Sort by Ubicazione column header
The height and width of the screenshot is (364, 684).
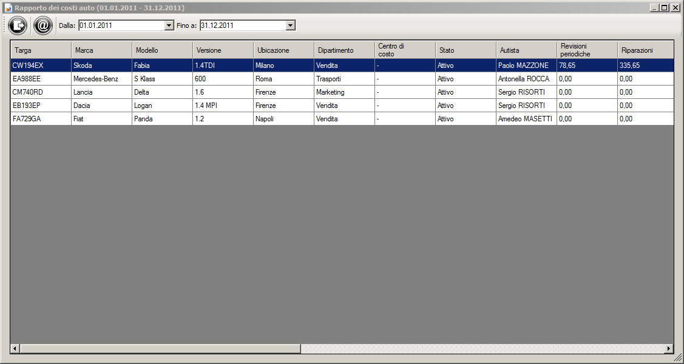[283, 50]
